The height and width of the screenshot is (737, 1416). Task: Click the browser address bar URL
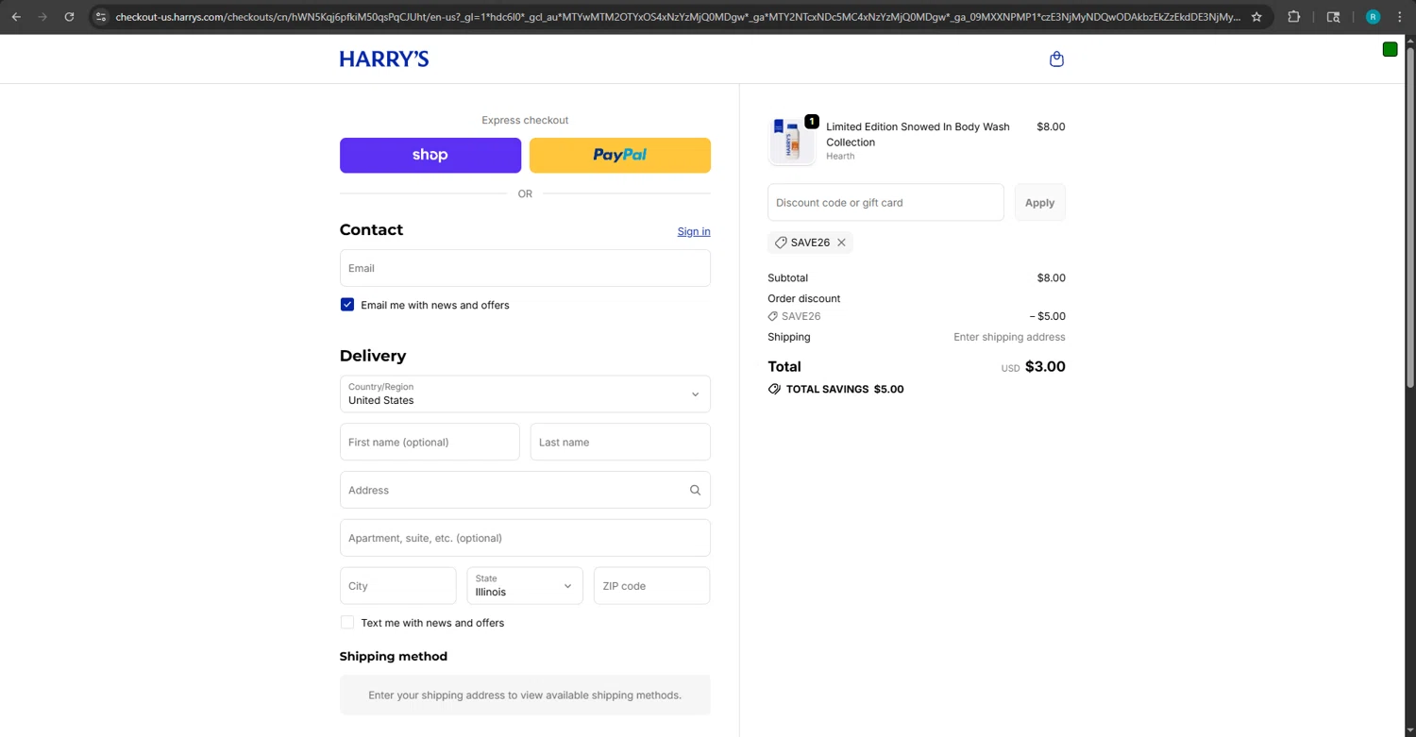click(677, 17)
